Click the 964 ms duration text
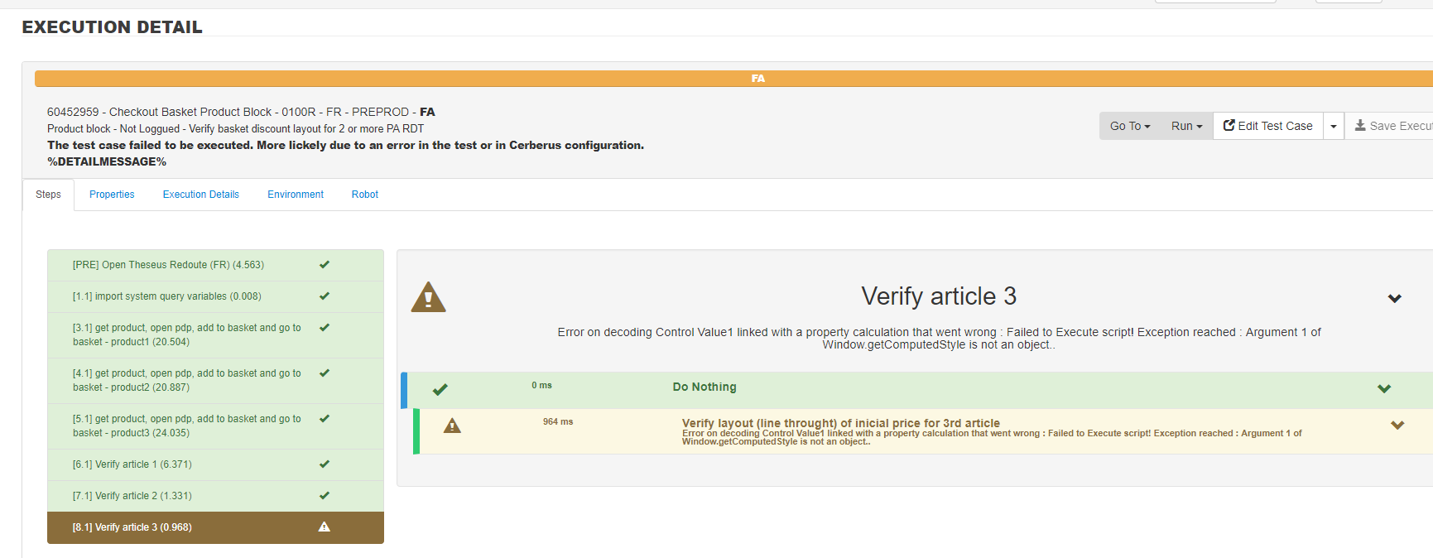Image resolution: width=1433 pixels, height=558 pixels. [x=558, y=421]
